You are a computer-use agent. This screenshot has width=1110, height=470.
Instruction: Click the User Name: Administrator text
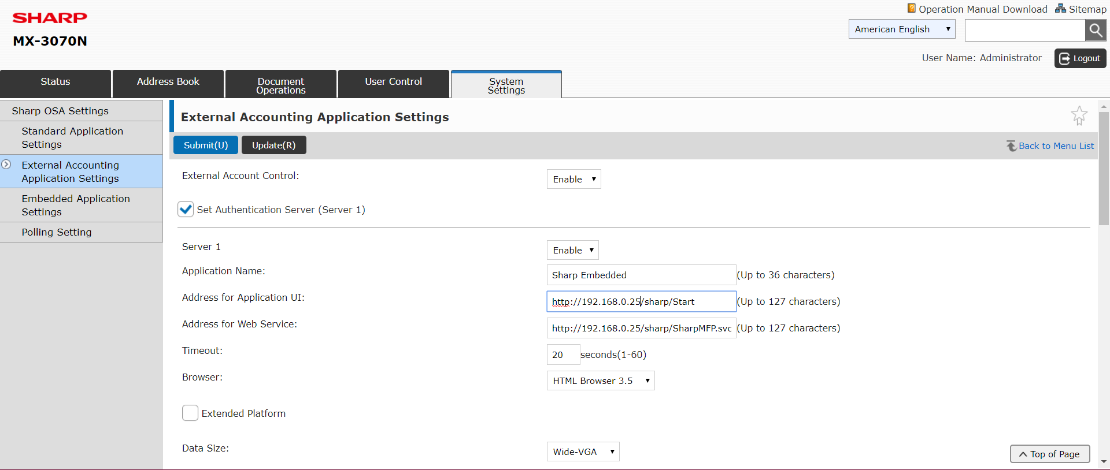tap(982, 58)
